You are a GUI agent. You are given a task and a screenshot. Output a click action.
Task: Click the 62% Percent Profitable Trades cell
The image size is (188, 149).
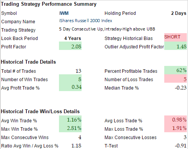coord(175,70)
